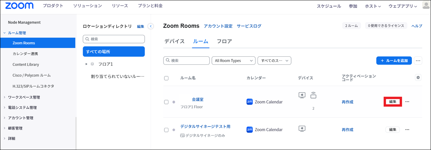Collapse the location directory panel arrow
The height and width of the screenshot is (150, 431).
pos(151,26)
